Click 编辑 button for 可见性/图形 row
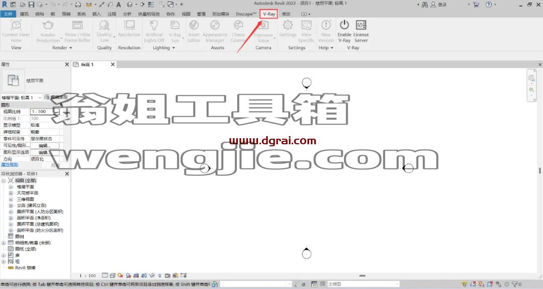Viewport: 543px width, 289px height. 45,146
